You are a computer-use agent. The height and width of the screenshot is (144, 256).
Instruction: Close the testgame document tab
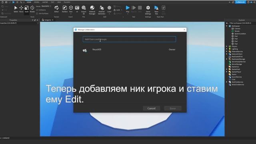pos(53,20)
